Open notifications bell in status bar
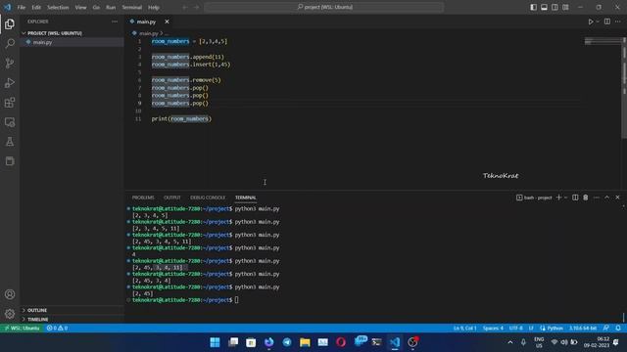The image size is (627, 352). [x=618, y=329]
